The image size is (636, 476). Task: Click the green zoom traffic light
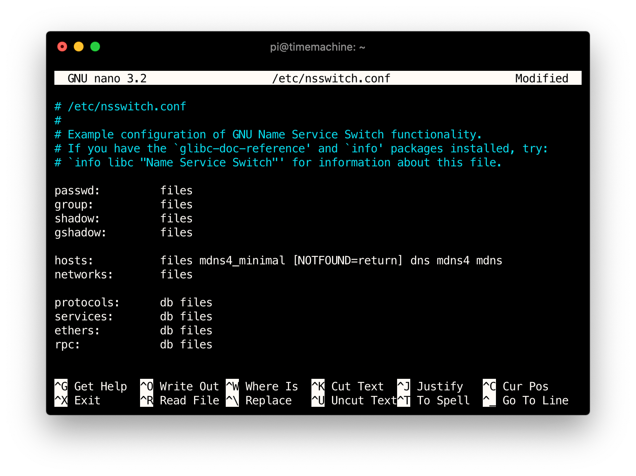click(x=95, y=47)
